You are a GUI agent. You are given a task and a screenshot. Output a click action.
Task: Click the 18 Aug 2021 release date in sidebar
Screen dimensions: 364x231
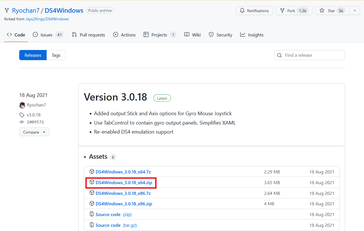click(33, 95)
